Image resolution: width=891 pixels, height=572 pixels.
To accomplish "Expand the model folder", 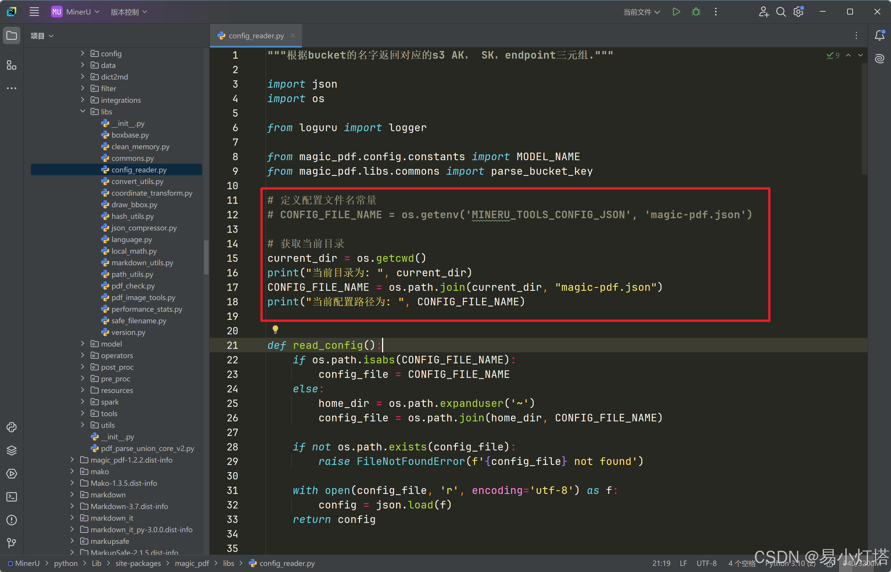I will click(83, 344).
